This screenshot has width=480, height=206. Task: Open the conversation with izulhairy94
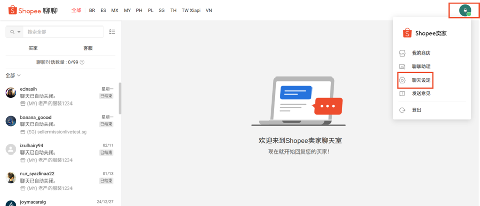click(60, 153)
